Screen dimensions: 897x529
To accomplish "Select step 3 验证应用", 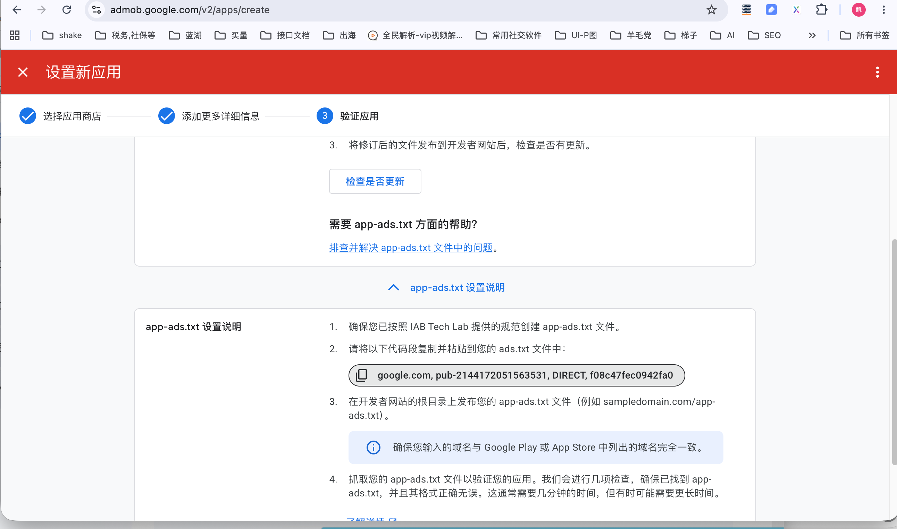I will pos(348,116).
